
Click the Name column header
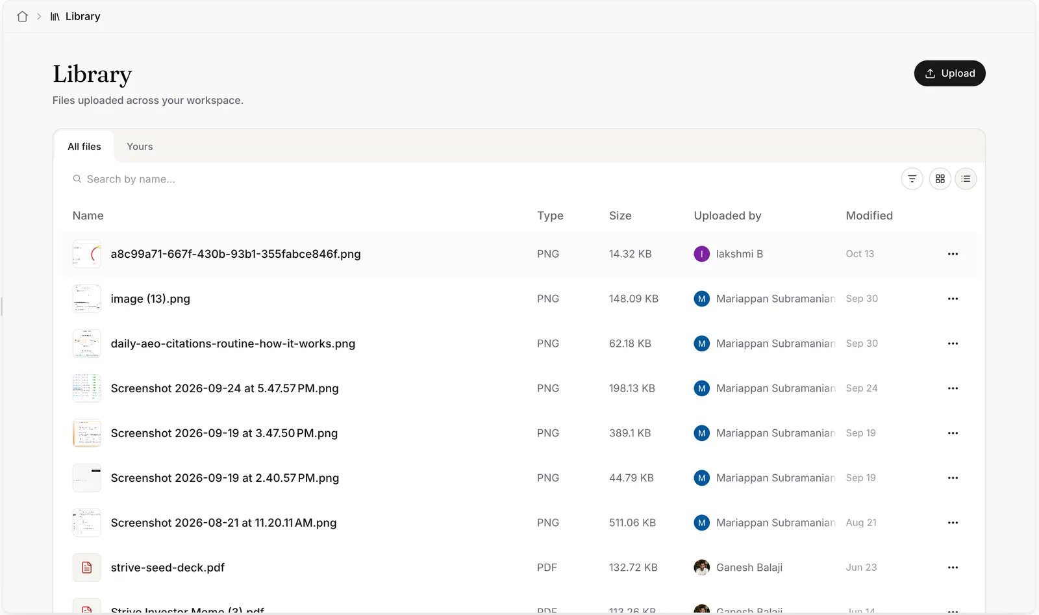(88, 216)
